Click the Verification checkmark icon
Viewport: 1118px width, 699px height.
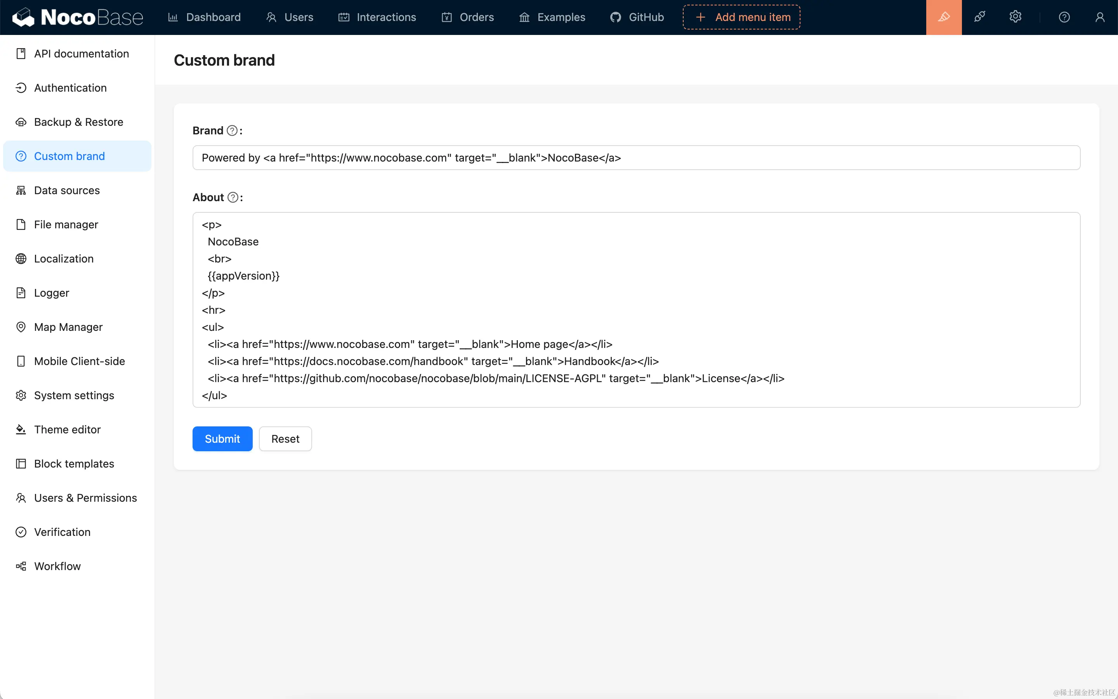click(21, 532)
